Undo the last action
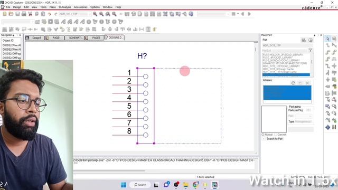The image size is (338, 190). click(x=50, y=14)
